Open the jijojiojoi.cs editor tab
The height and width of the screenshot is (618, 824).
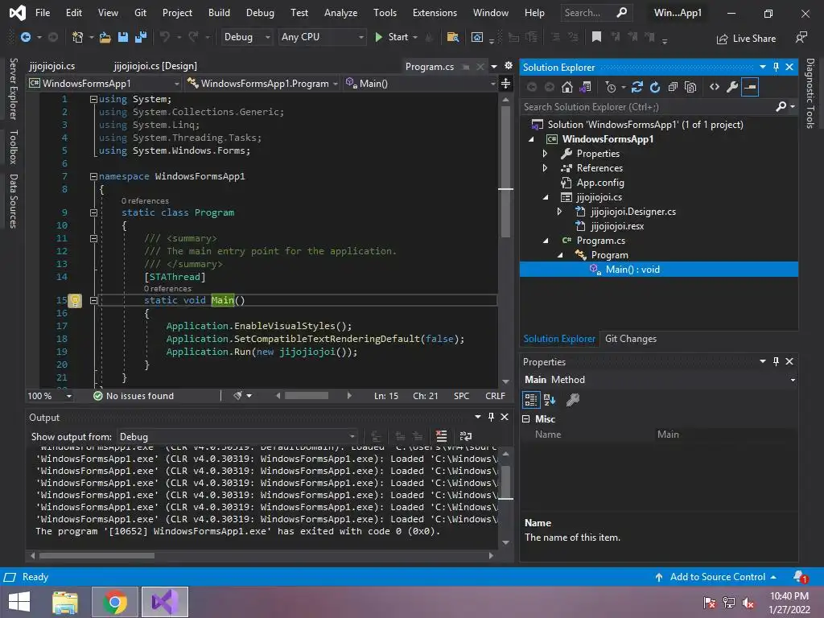pos(52,66)
